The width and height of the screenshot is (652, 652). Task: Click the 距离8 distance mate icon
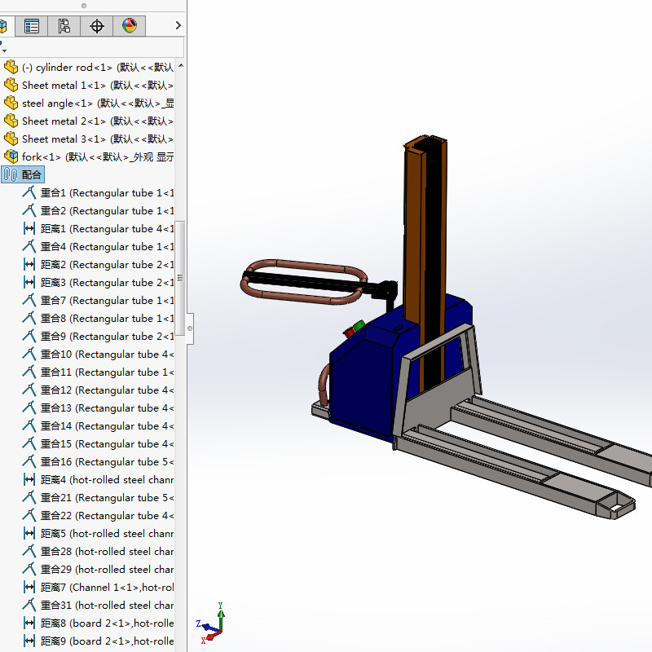pos(29,623)
